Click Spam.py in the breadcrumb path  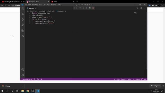[x=61, y=11]
